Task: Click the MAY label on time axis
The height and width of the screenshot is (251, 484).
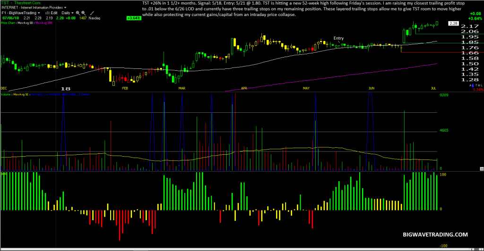Action: coord(306,88)
